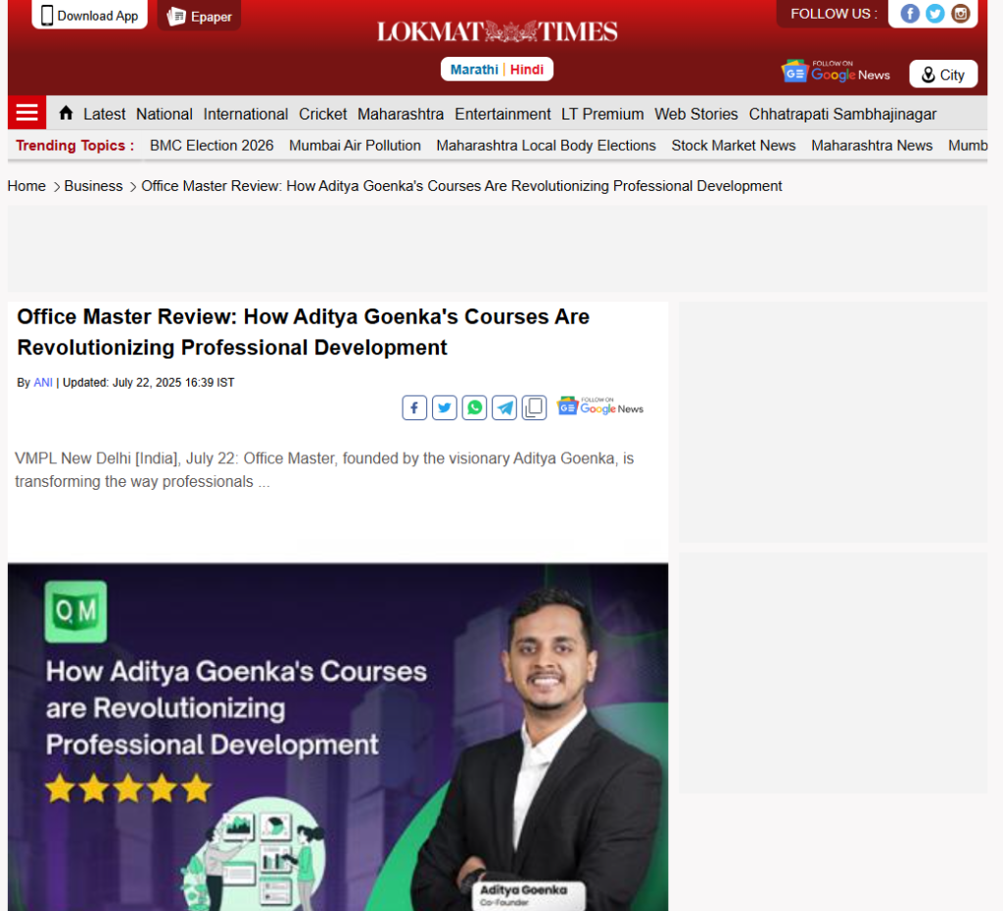Open ANI author link
The width and height of the screenshot is (1003, 911).
click(x=43, y=382)
